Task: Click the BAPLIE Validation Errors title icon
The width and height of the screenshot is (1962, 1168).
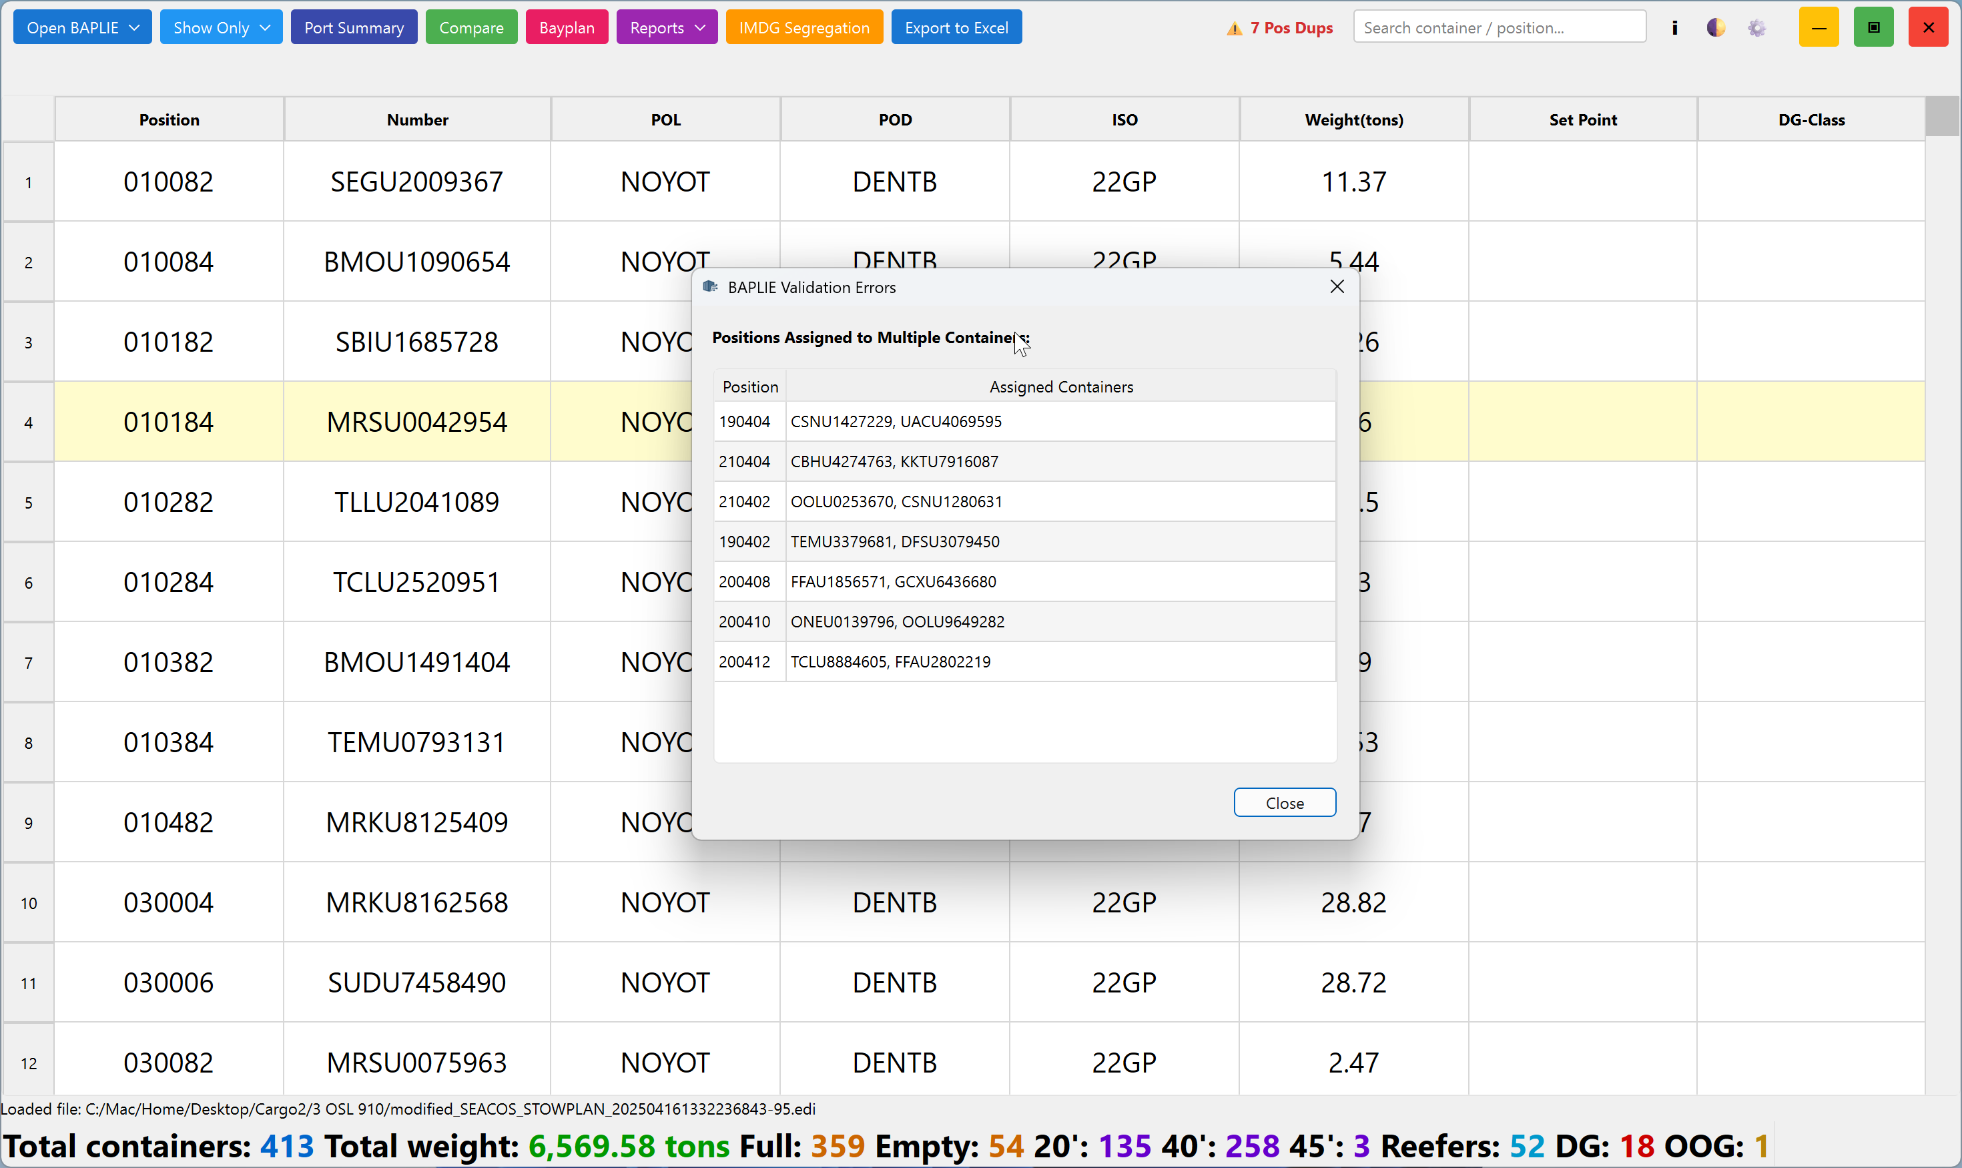Action: point(710,286)
